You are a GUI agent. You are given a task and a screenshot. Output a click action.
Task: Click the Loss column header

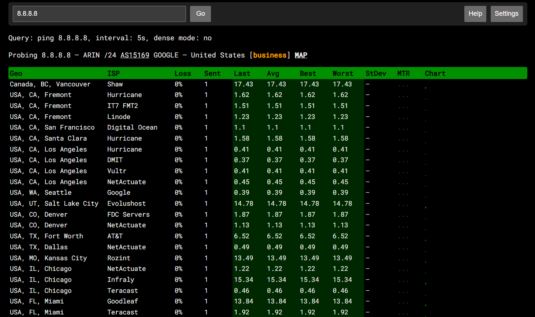click(x=183, y=74)
